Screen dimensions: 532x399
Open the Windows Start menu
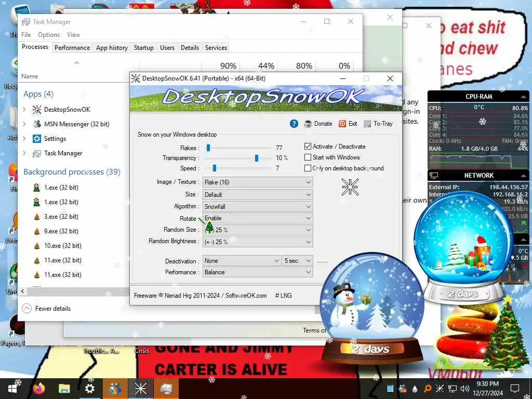click(12, 389)
